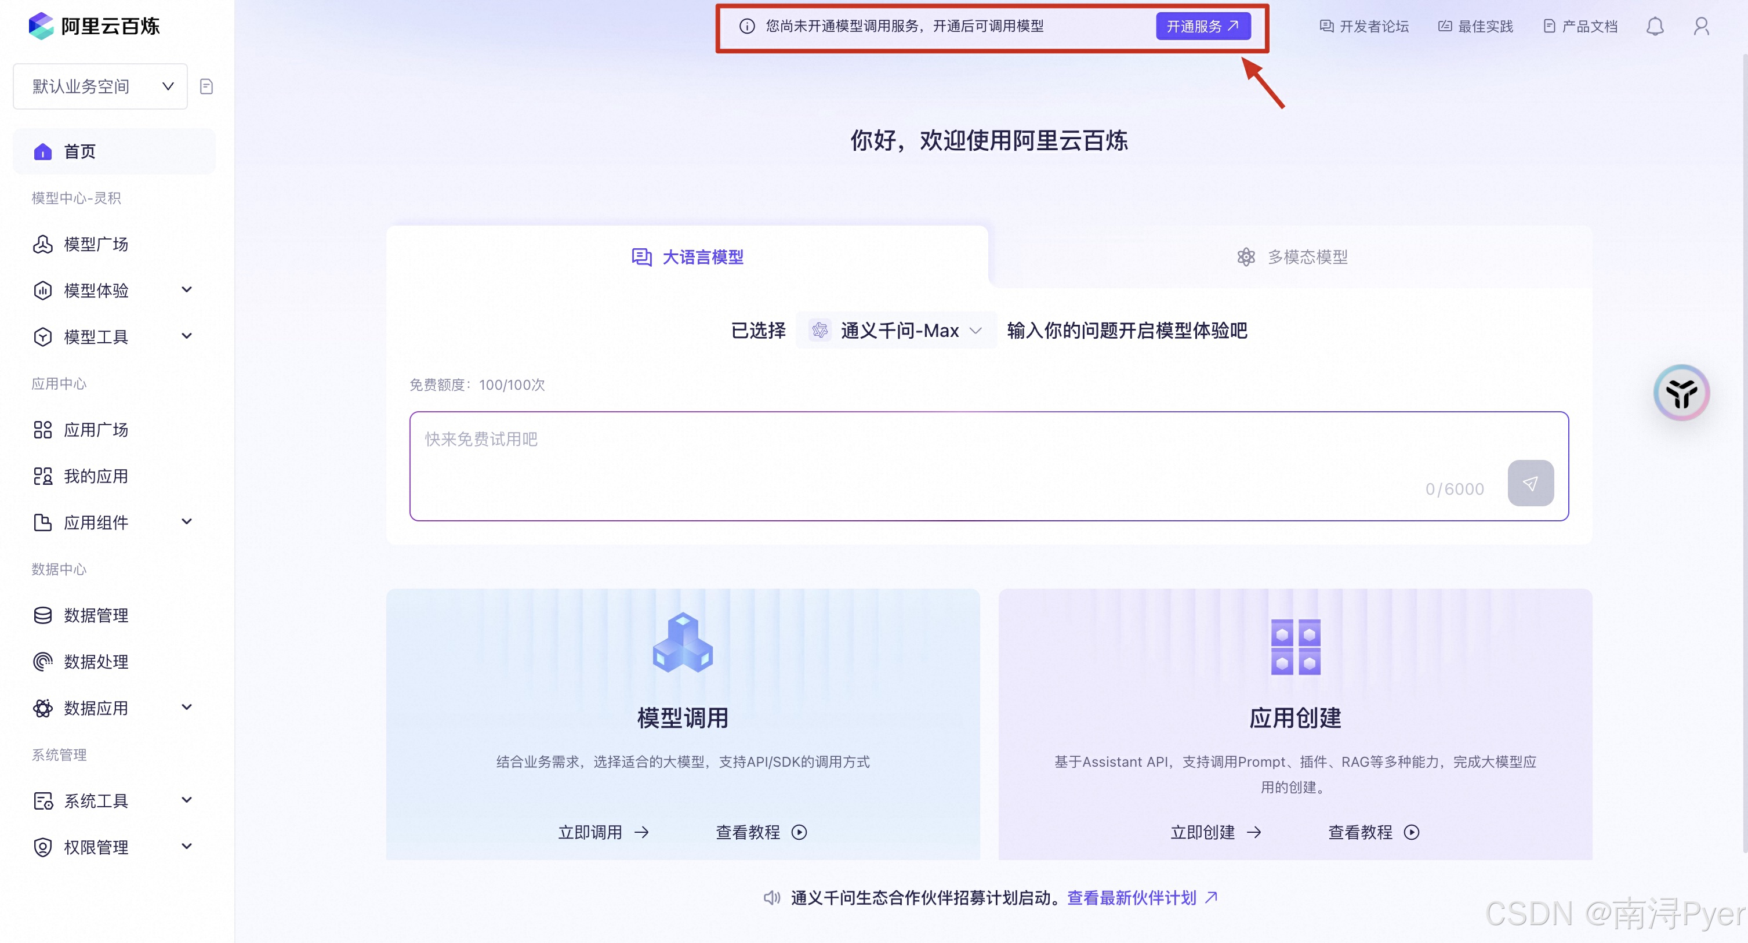Click the 模型调用 cube illustration
The height and width of the screenshot is (943, 1748).
683,643
